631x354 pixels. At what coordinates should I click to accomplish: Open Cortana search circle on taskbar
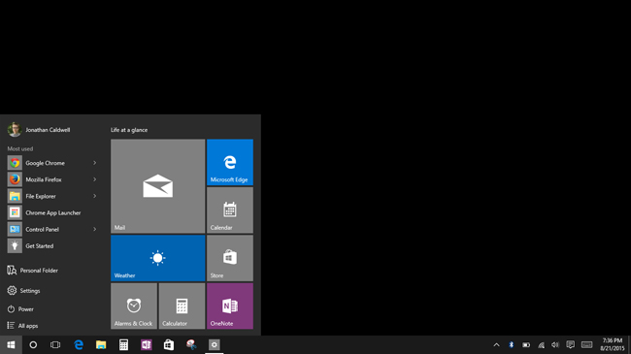(33, 344)
